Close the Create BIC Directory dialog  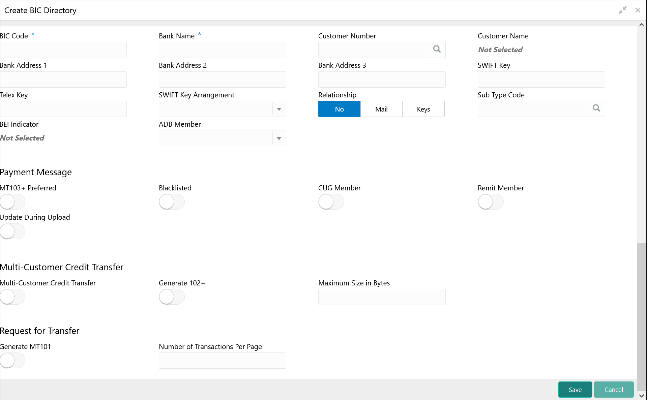[638, 10]
